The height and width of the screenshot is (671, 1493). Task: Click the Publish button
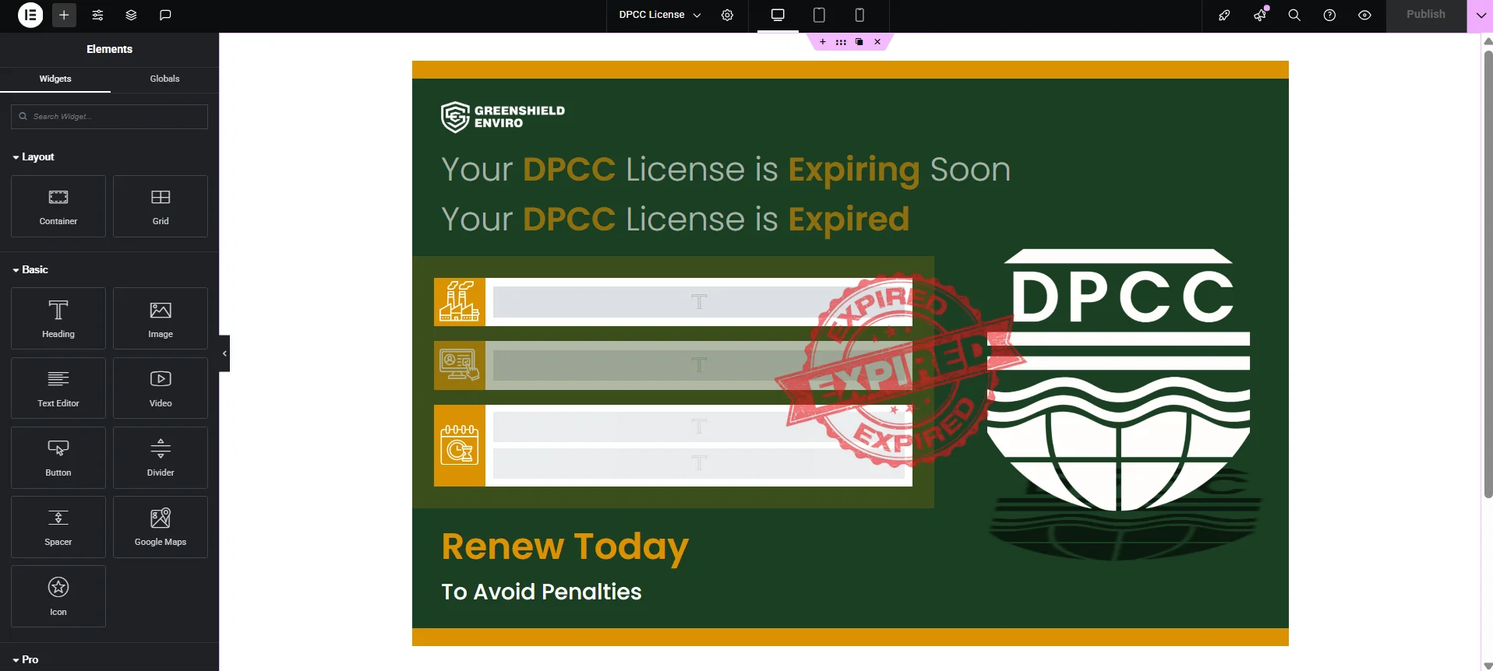coord(1425,15)
